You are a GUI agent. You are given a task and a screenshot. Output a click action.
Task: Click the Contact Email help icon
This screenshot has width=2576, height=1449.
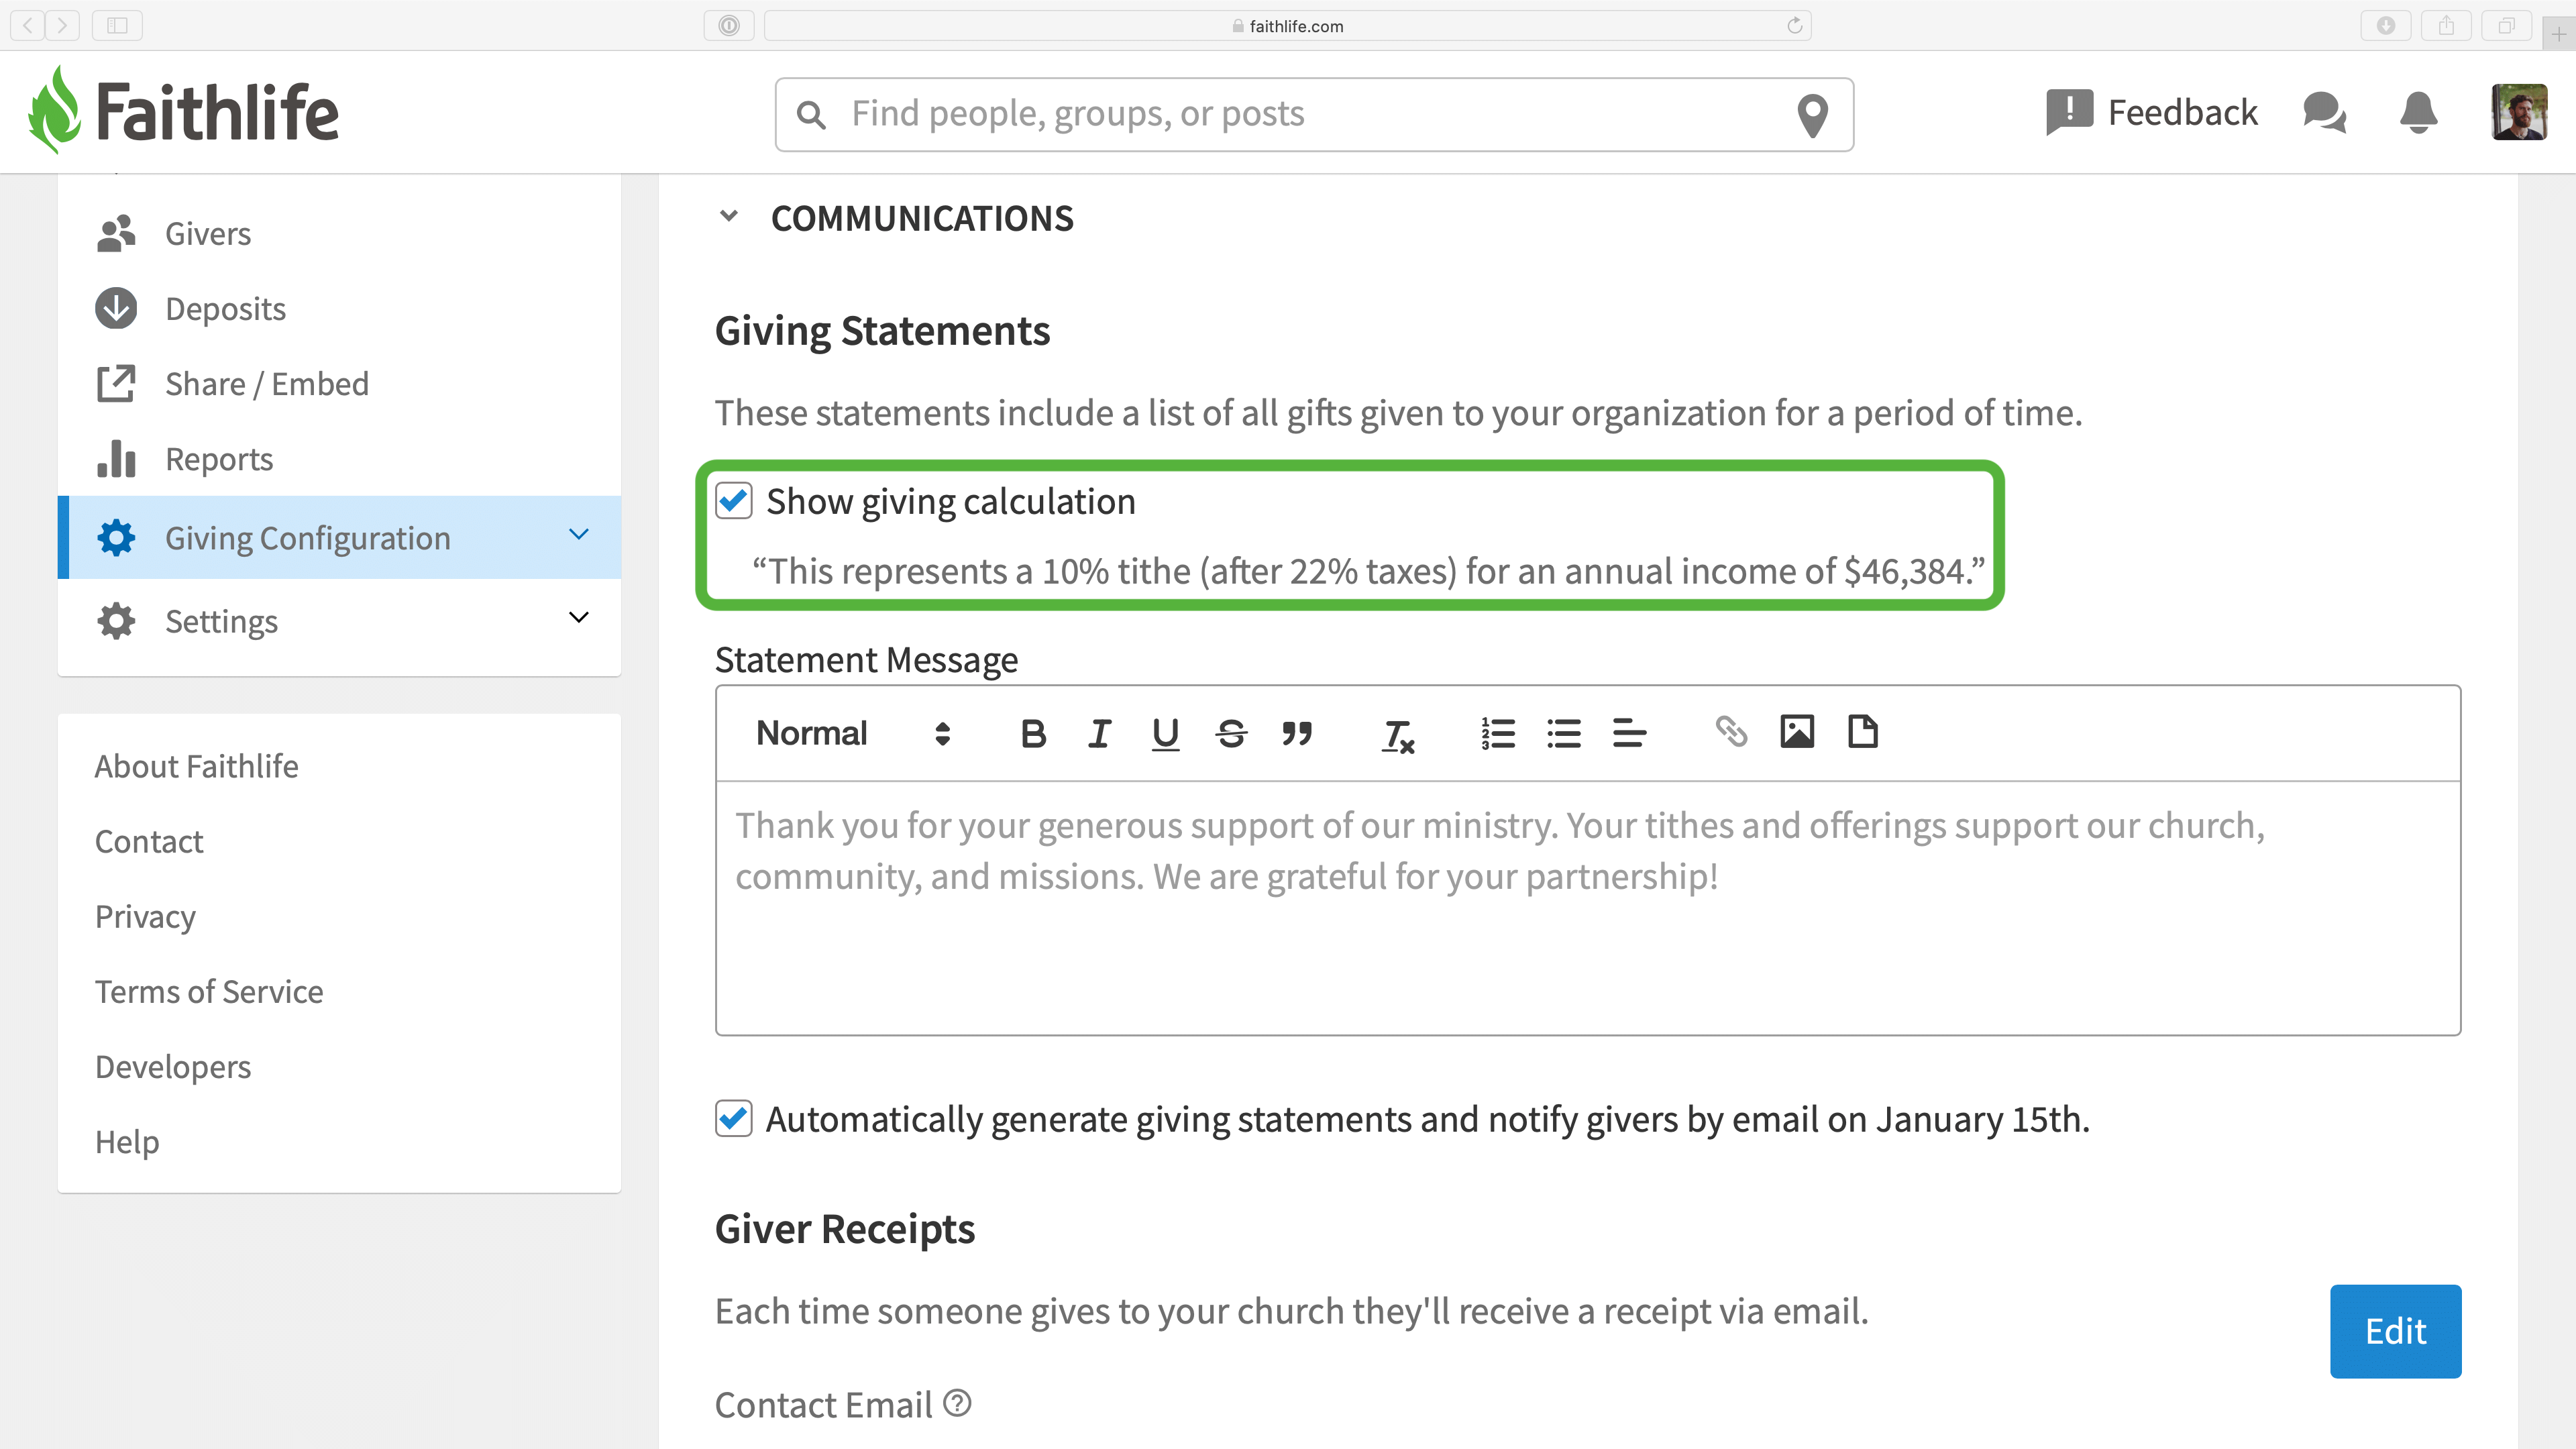click(957, 1403)
